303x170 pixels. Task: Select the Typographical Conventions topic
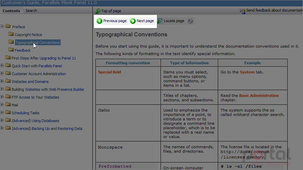tap(38, 42)
